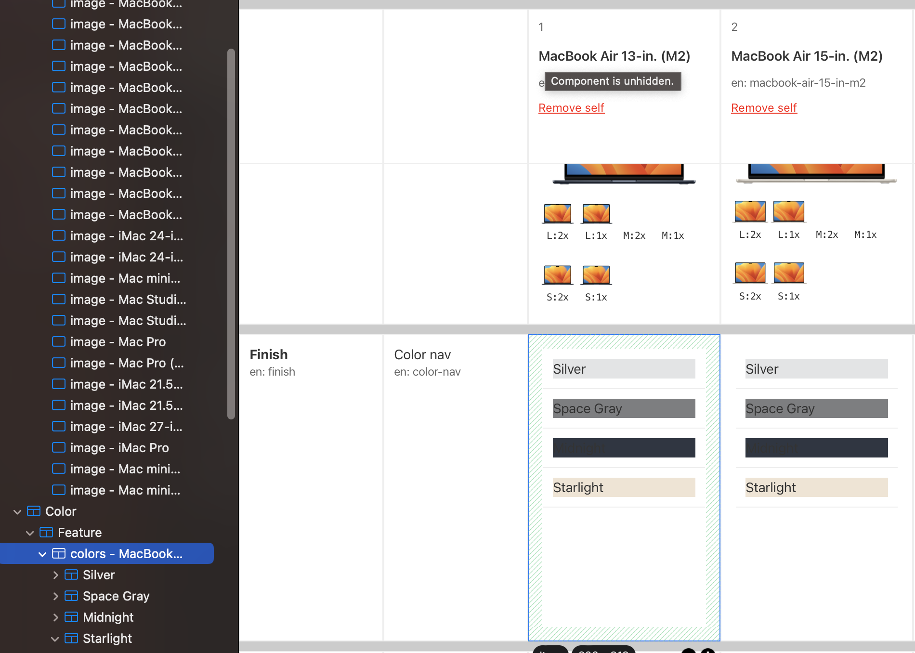Click Remove self under MacBook Air 13-in.
Screen dimensions: 915x653
click(571, 108)
